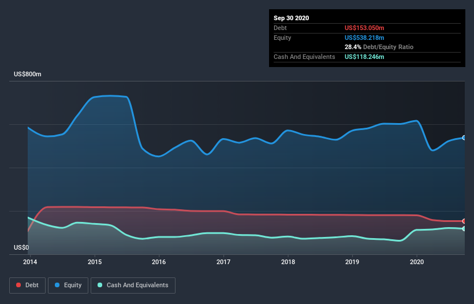Click the Cash And Equivalents tooltip label
The height and width of the screenshot is (304, 474).
[304, 57]
